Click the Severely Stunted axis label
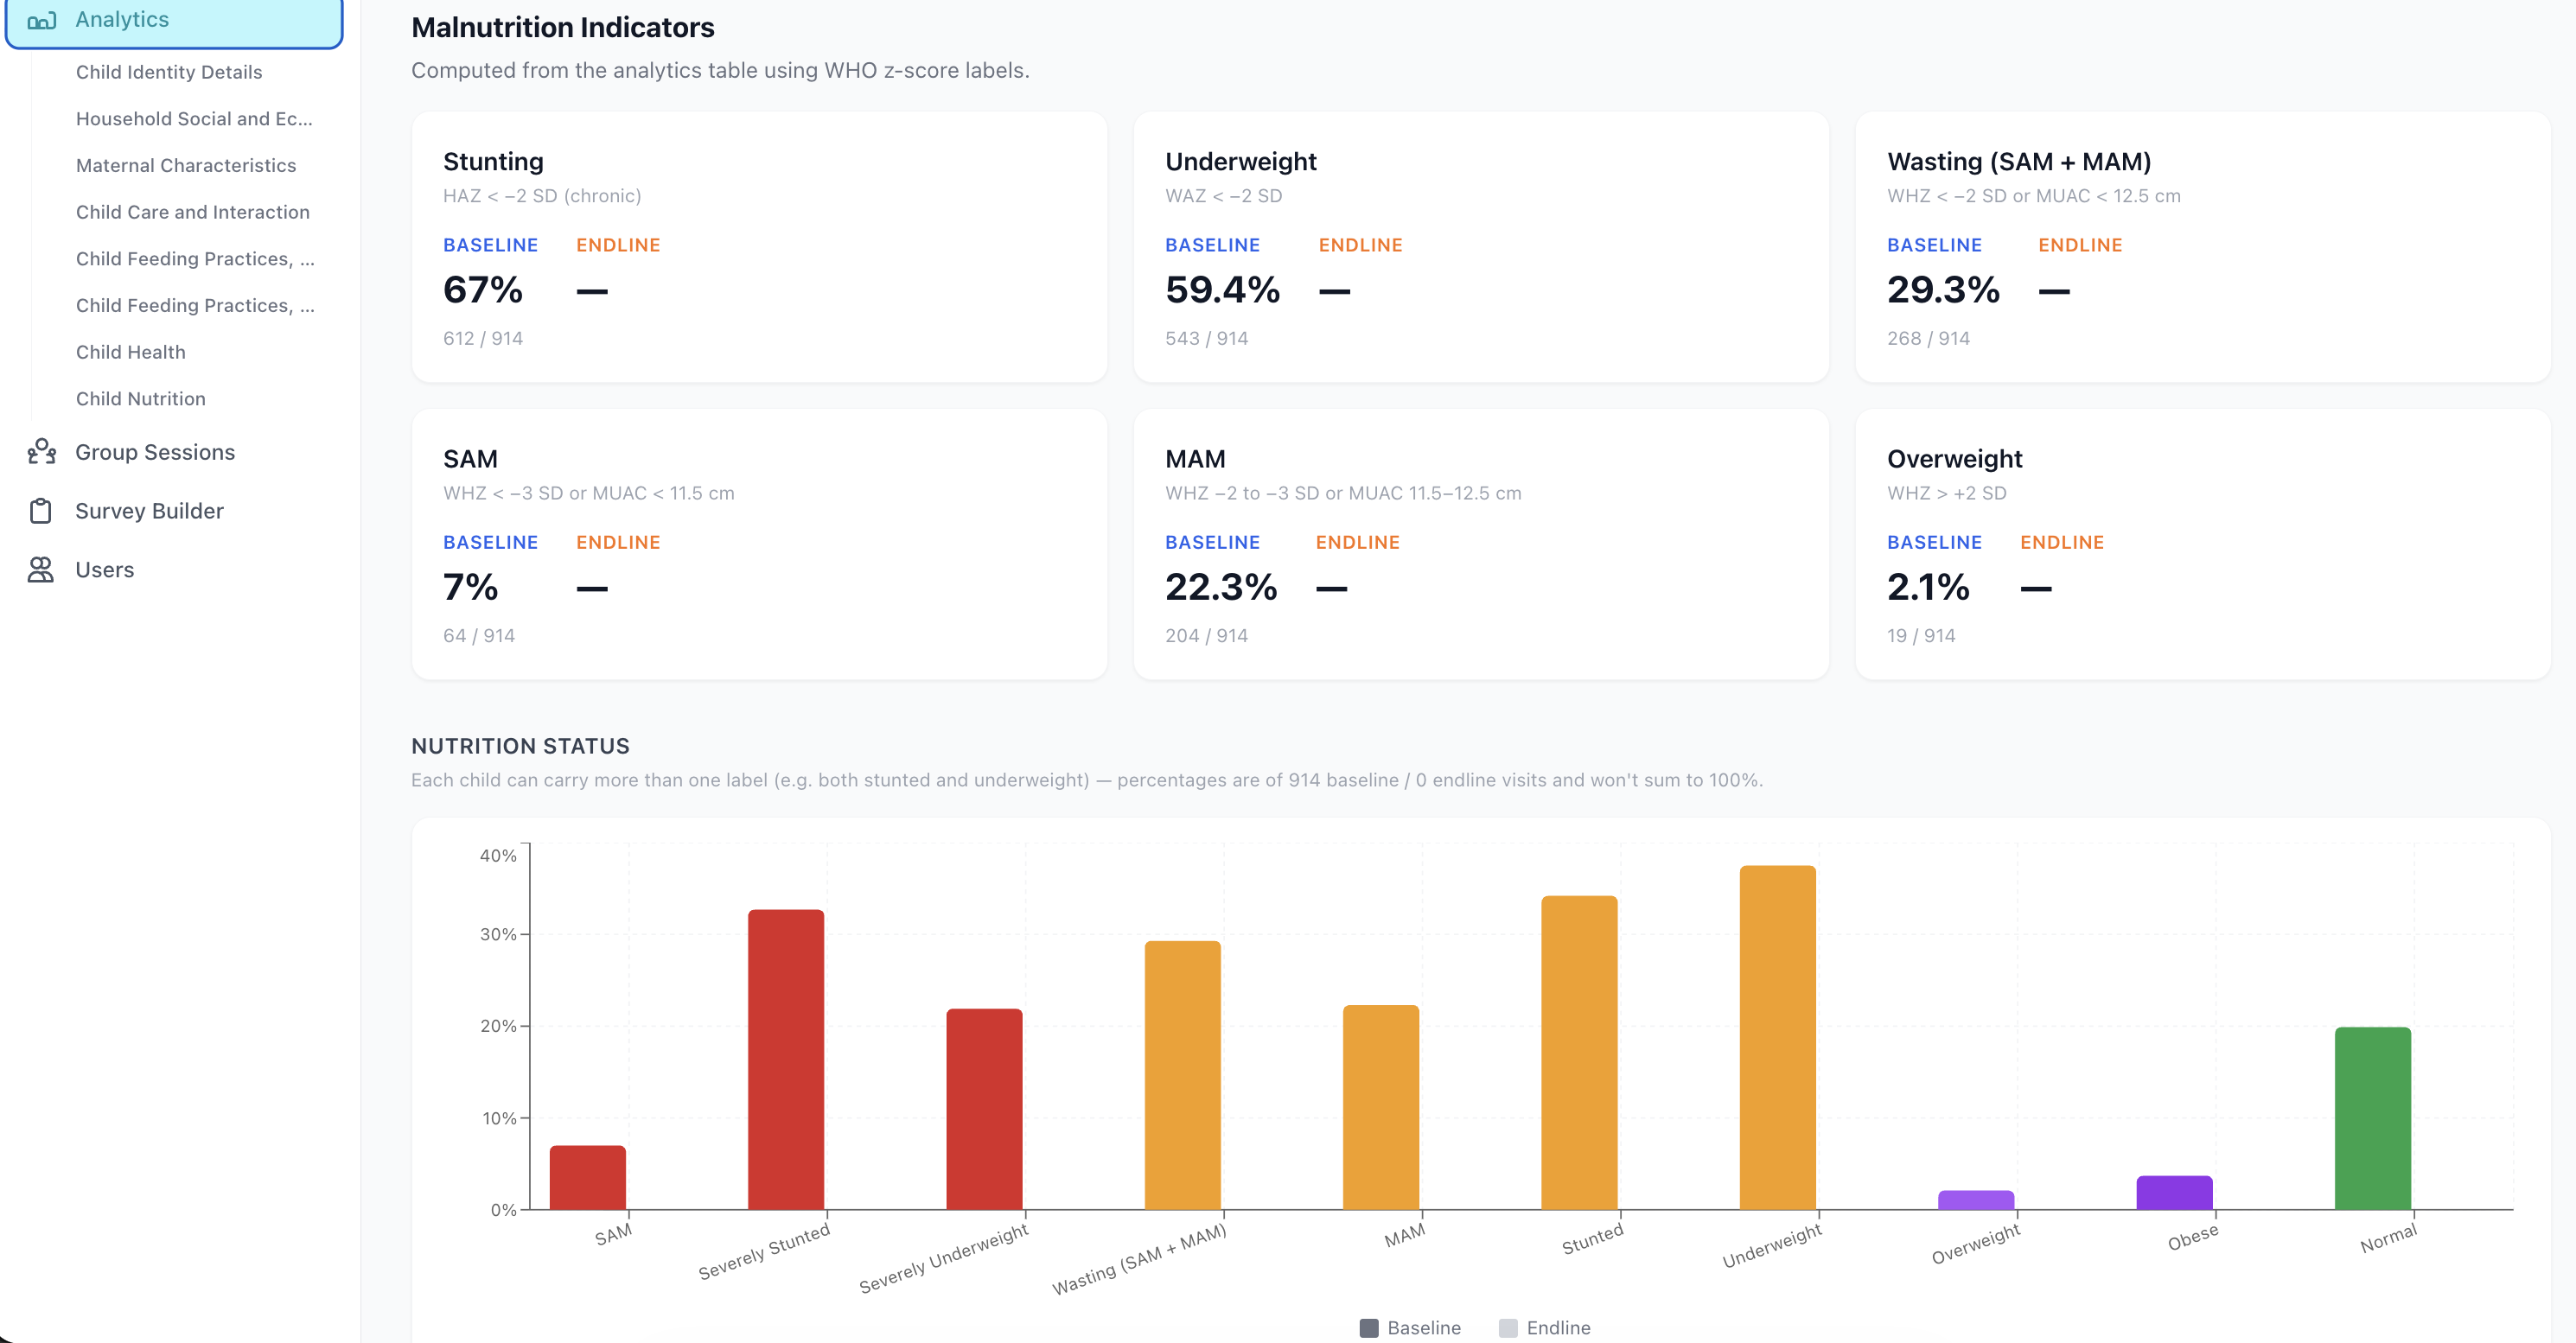Screen dimensions: 2576x1343 point(764,1251)
